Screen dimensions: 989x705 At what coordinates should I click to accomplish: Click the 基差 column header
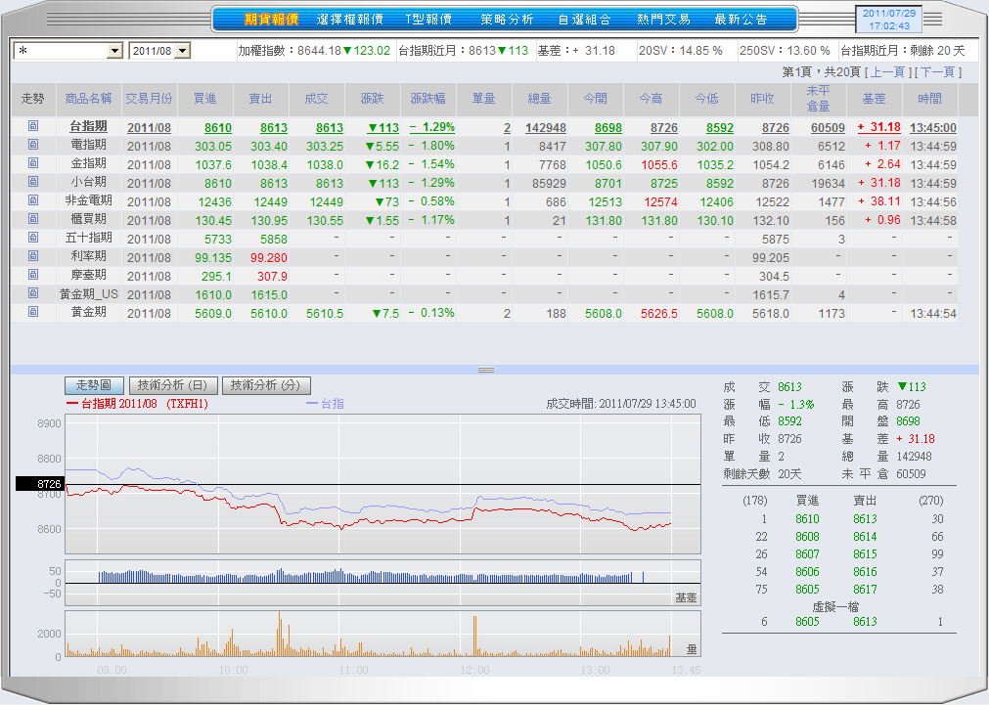coord(875,99)
